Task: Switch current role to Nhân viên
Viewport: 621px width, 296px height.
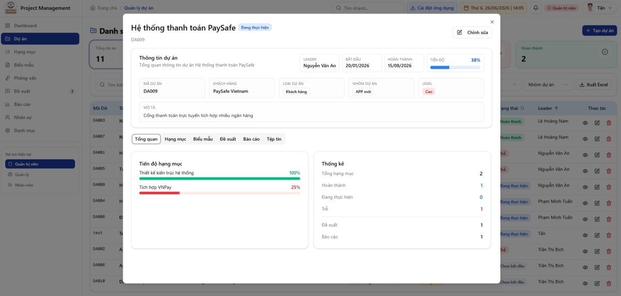Action: (x=40, y=185)
